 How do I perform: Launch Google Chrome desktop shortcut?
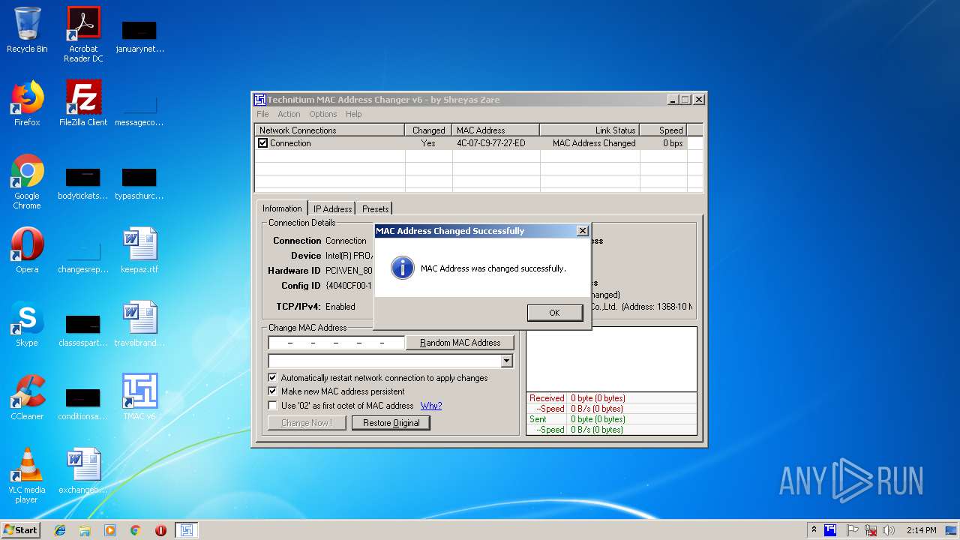pyautogui.click(x=27, y=181)
